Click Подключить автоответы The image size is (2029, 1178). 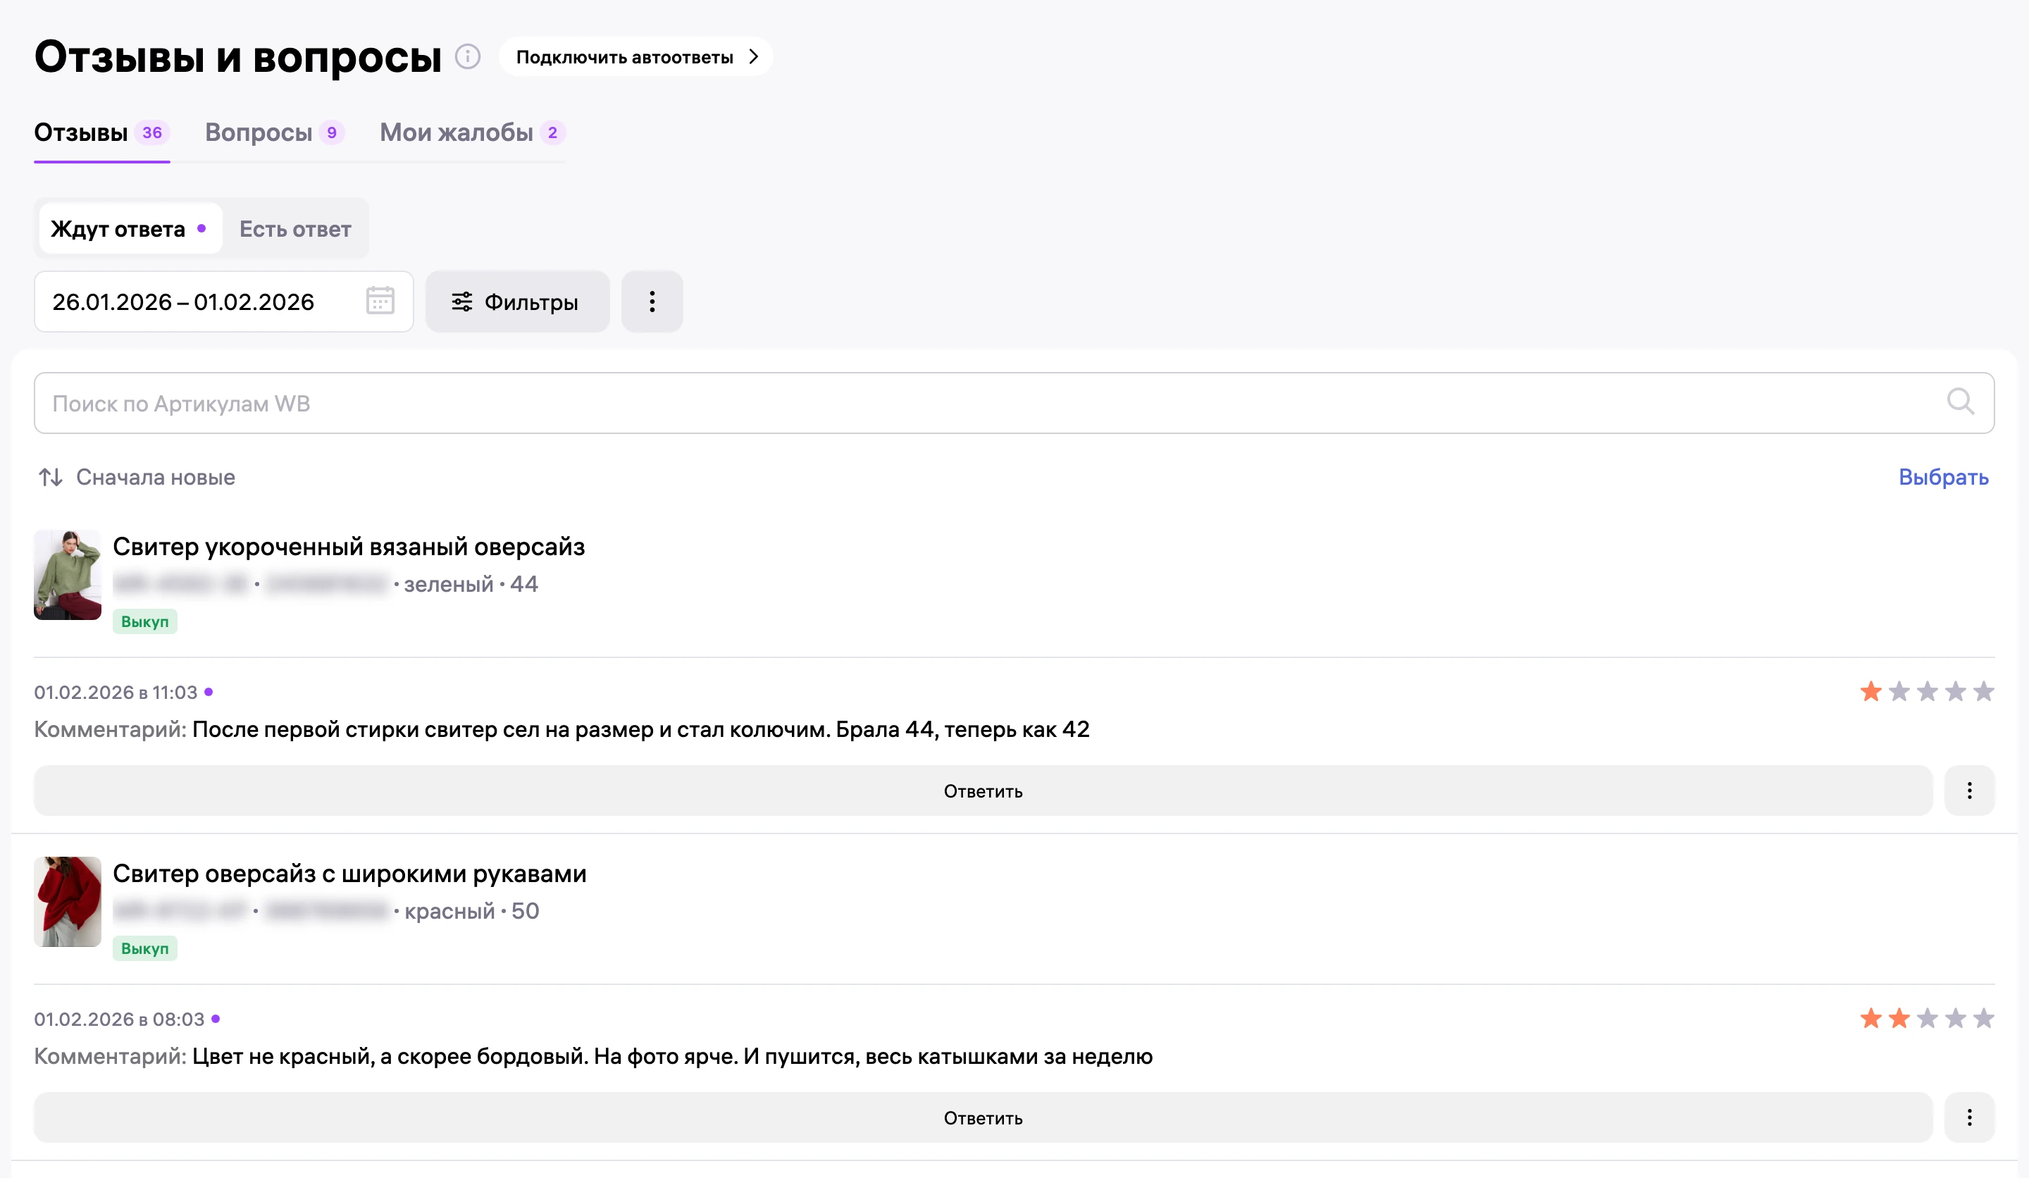coord(636,56)
